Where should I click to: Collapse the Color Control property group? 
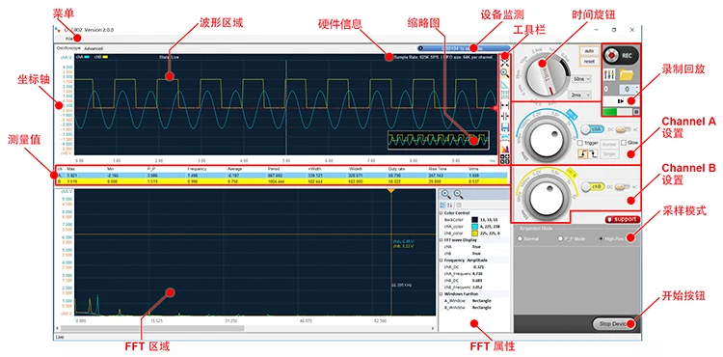(x=441, y=213)
